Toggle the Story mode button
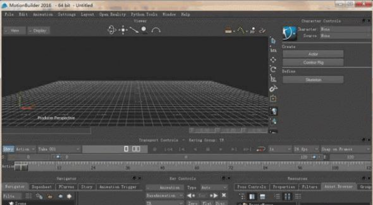 pos(8,149)
